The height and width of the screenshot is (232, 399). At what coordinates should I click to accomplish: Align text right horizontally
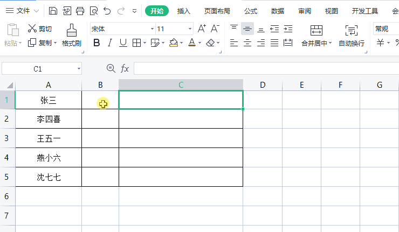tap(261, 43)
